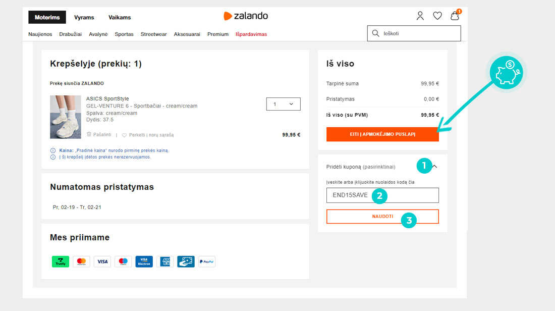Screen dimensions: 555x311
Task: Click the Dydis: 37.5 size text
Action: [x=100, y=120]
